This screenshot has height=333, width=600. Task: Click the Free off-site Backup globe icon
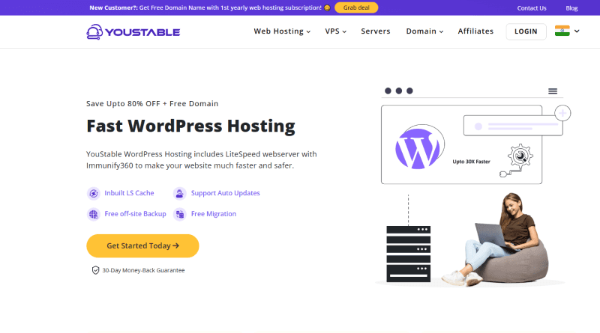click(93, 214)
